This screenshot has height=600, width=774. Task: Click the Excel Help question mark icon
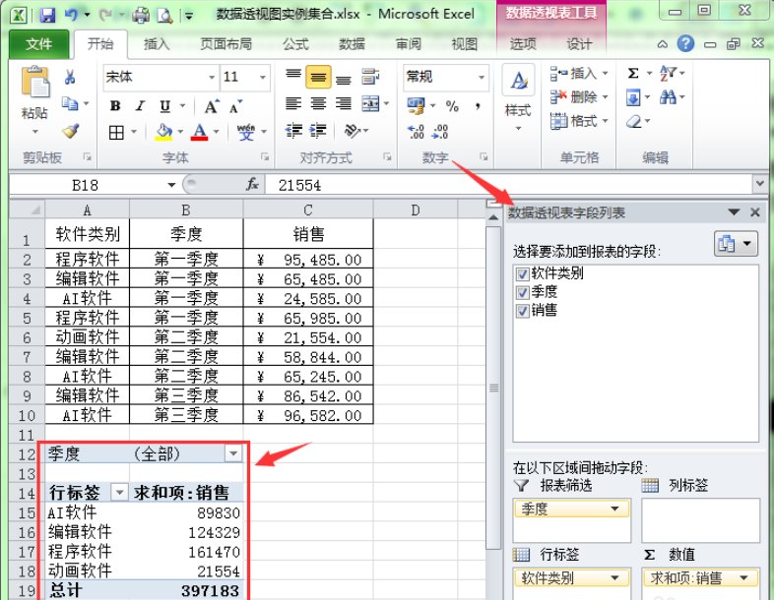685,44
